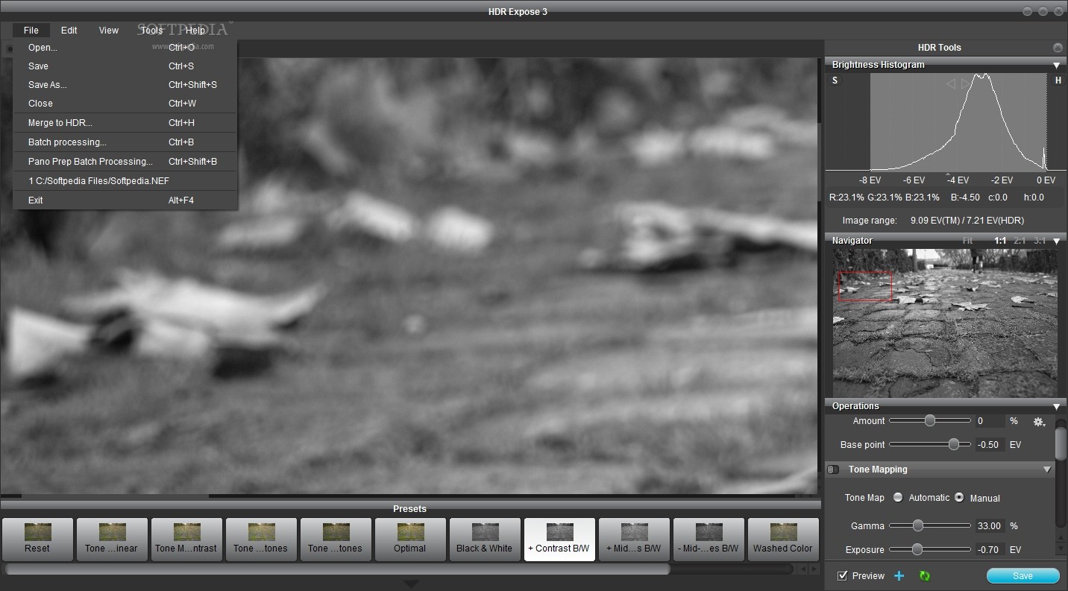Choose Save from File menu
The image size is (1068, 591).
click(125, 66)
